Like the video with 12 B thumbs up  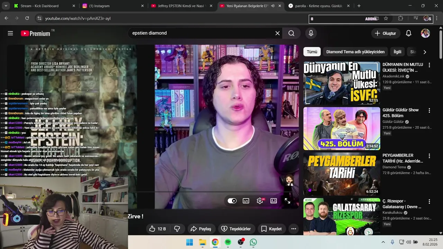tap(157, 229)
